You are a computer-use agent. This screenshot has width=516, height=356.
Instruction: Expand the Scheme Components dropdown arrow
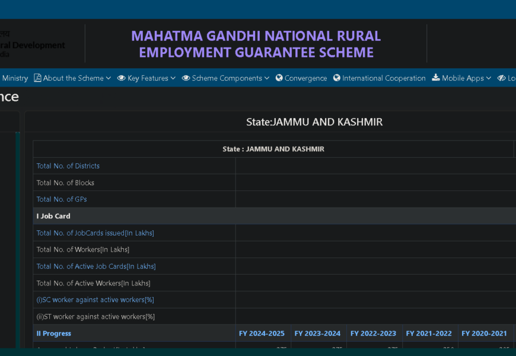(267, 78)
